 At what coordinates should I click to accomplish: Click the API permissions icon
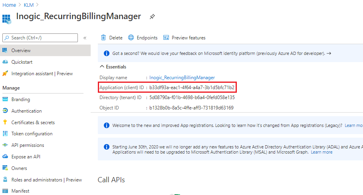[5, 145]
